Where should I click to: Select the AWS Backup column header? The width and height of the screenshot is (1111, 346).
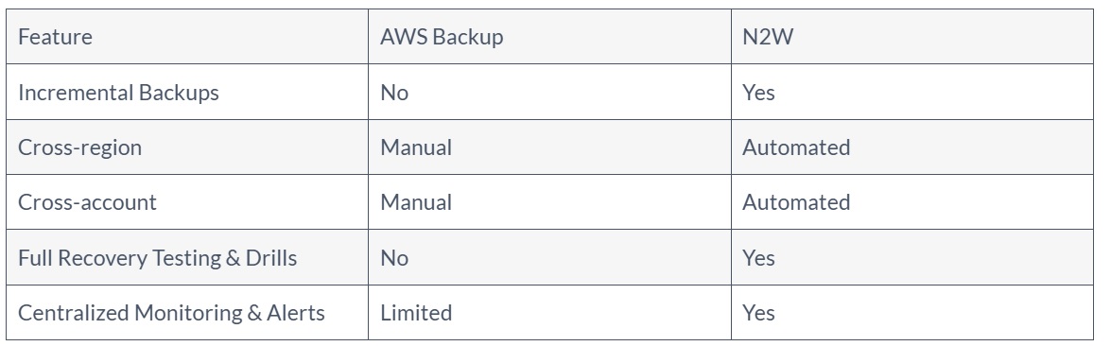coord(550,37)
